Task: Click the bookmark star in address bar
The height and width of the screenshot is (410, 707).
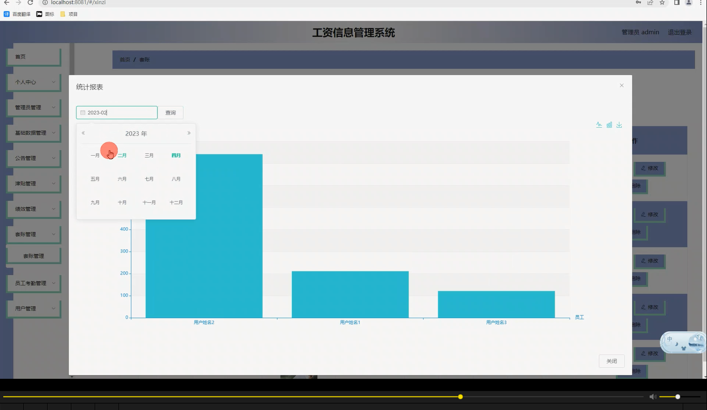Action: [x=662, y=3]
